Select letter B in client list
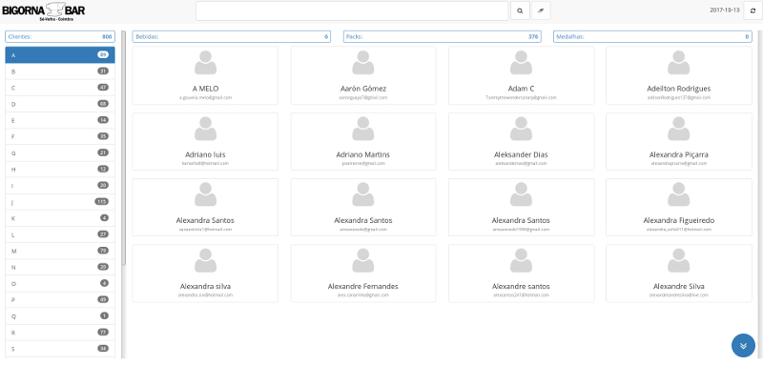The image size is (763, 365). 60,71
